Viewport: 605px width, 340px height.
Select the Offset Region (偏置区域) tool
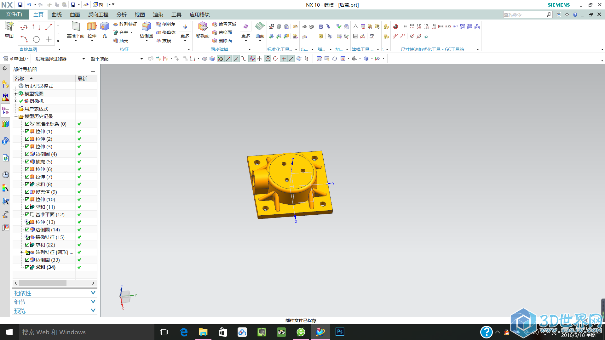pyautogui.click(x=224, y=24)
